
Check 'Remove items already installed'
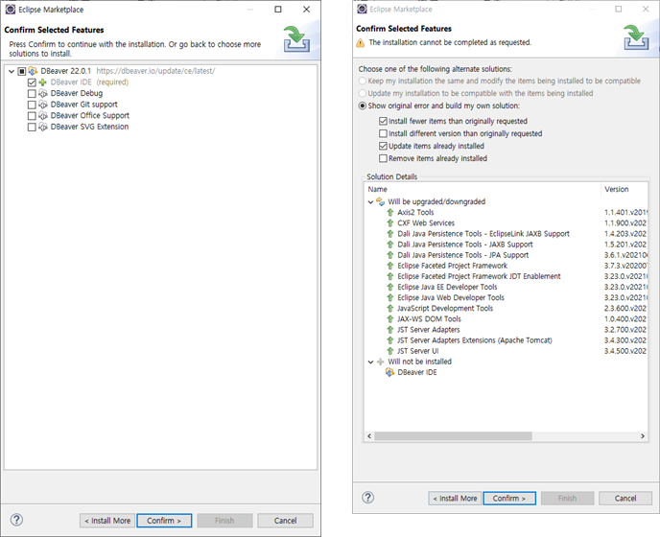pyautogui.click(x=383, y=158)
